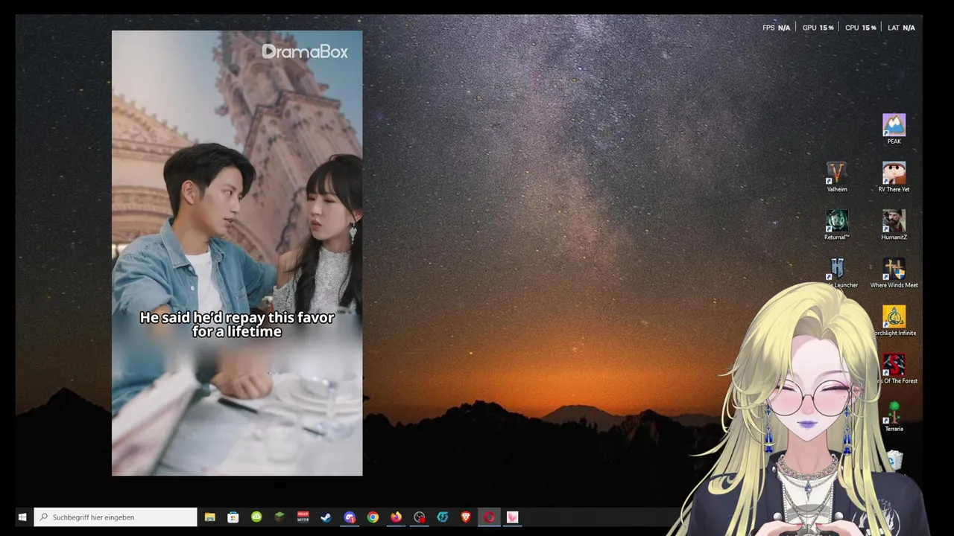Select the HumanitZ desktop icon
The height and width of the screenshot is (536, 954).
pyautogui.click(x=894, y=225)
